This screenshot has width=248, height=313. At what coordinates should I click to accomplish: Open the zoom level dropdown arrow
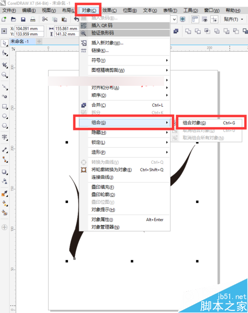point(174,19)
